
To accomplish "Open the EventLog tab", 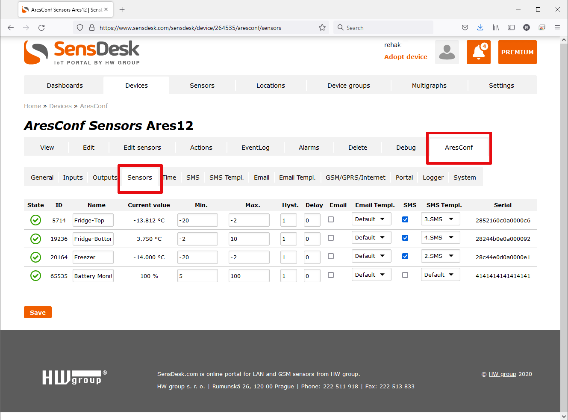I will pos(256,148).
